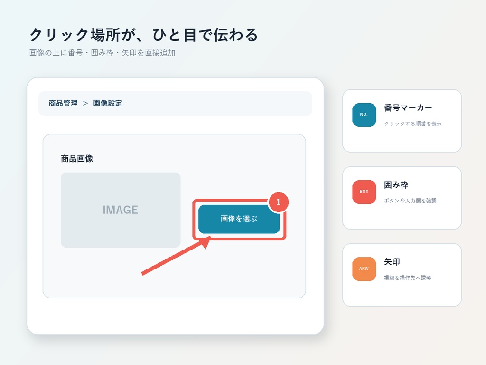Click the heading クリック場所が、ひと目で伝わる
This screenshot has height=365, width=486.
(x=143, y=35)
